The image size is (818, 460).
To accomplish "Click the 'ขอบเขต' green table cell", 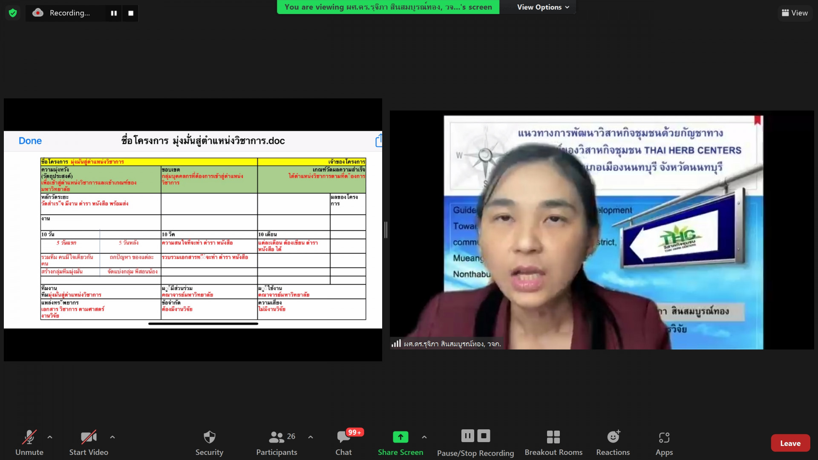I will point(209,179).
